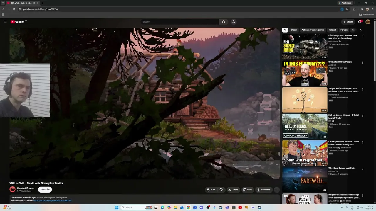
Task: Open options for Valheim video
Action: click(x=363, y=169)
